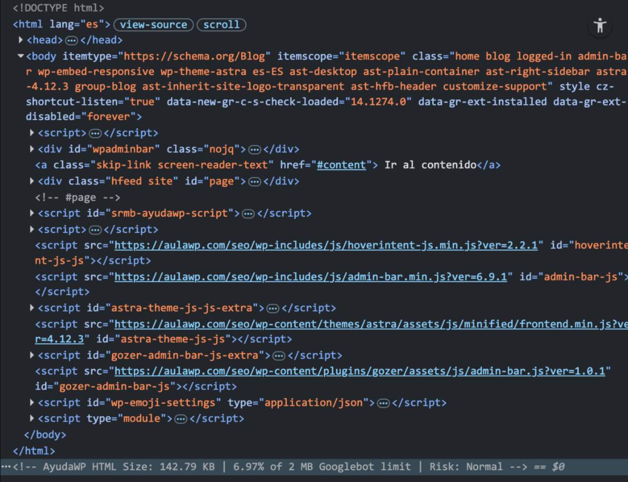The width and height of the screenshot is (628, 482).
Task: Click the ellipsis badge in the hfeed site div
Action: tap(254, 181)
